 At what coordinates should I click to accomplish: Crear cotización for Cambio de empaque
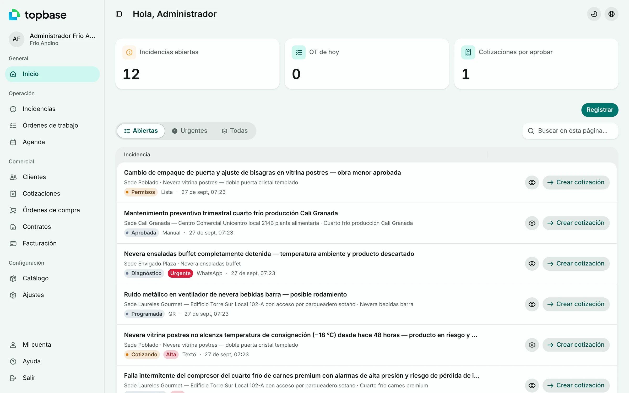576,182
